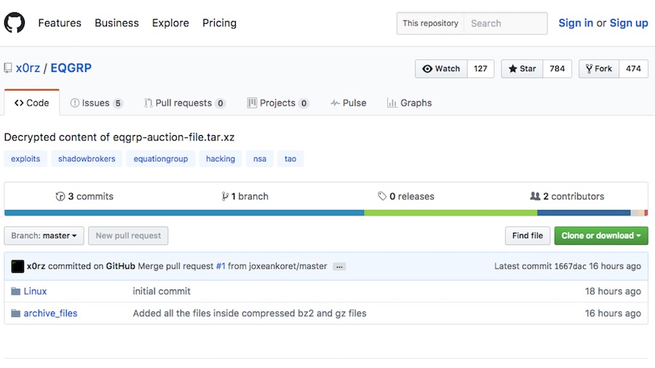
Task: Click the x0rz avatar in commit row
Action: (17, 266)
